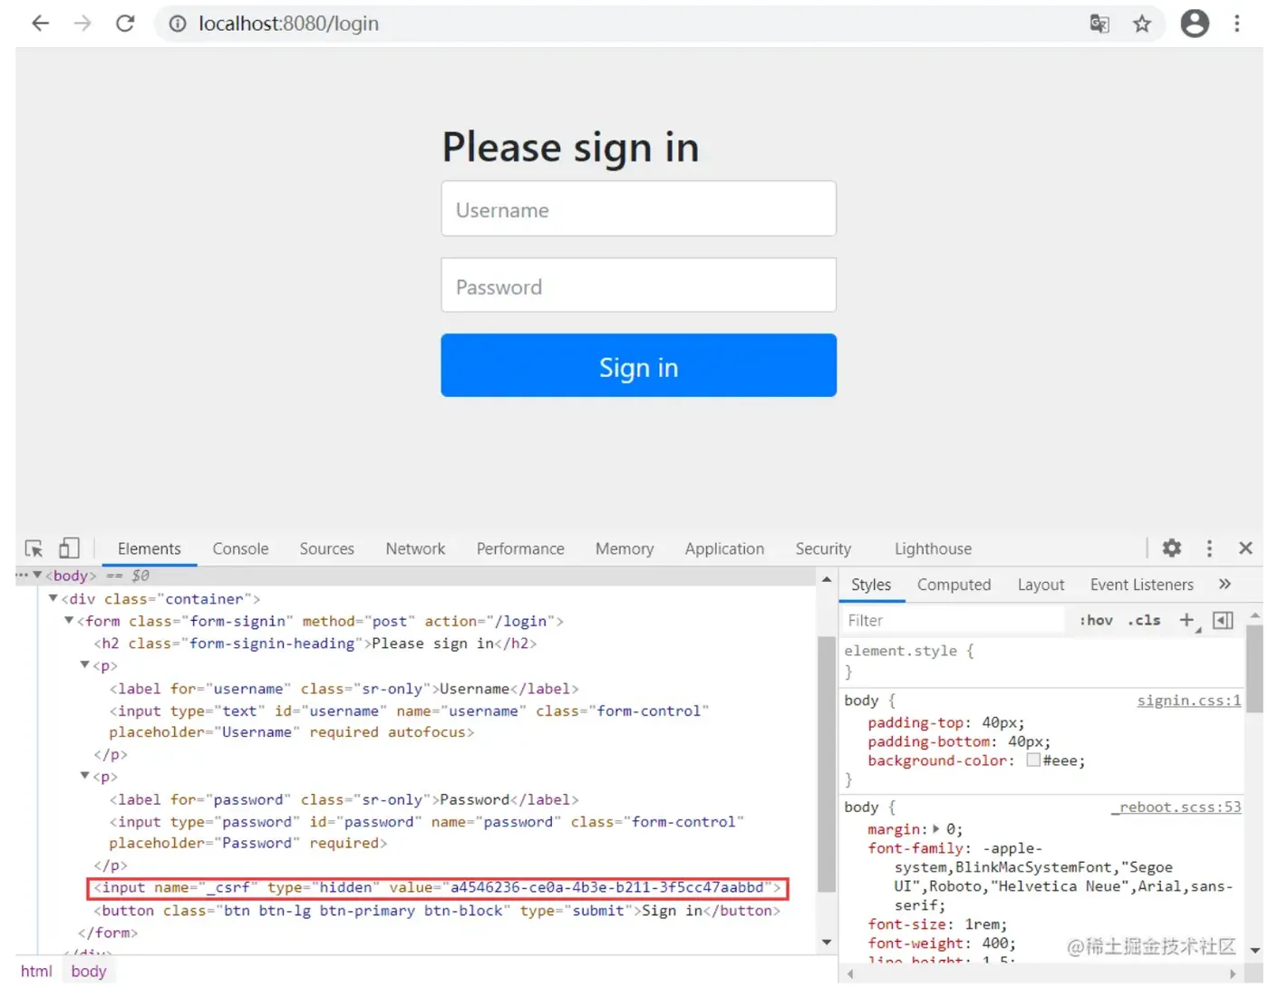The image size is (1269, 997).
Task: Bookmark this page with the star
Action: point(1142,24)
